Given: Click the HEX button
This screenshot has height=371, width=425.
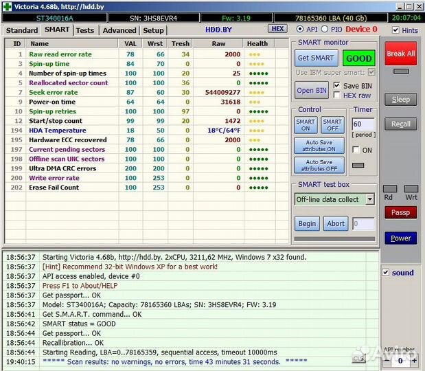Looking at the screenshot, I should (277, 29).
